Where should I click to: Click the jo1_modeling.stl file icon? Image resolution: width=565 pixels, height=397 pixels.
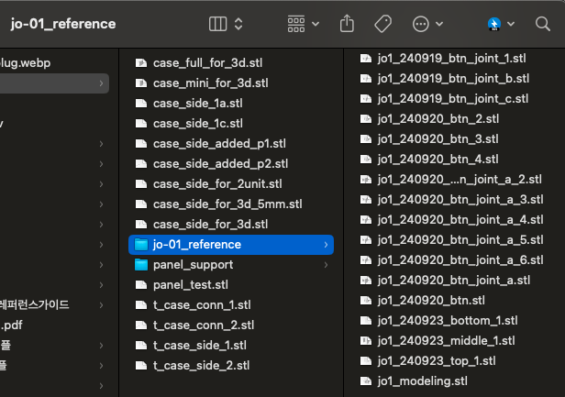tap(366, 380)
